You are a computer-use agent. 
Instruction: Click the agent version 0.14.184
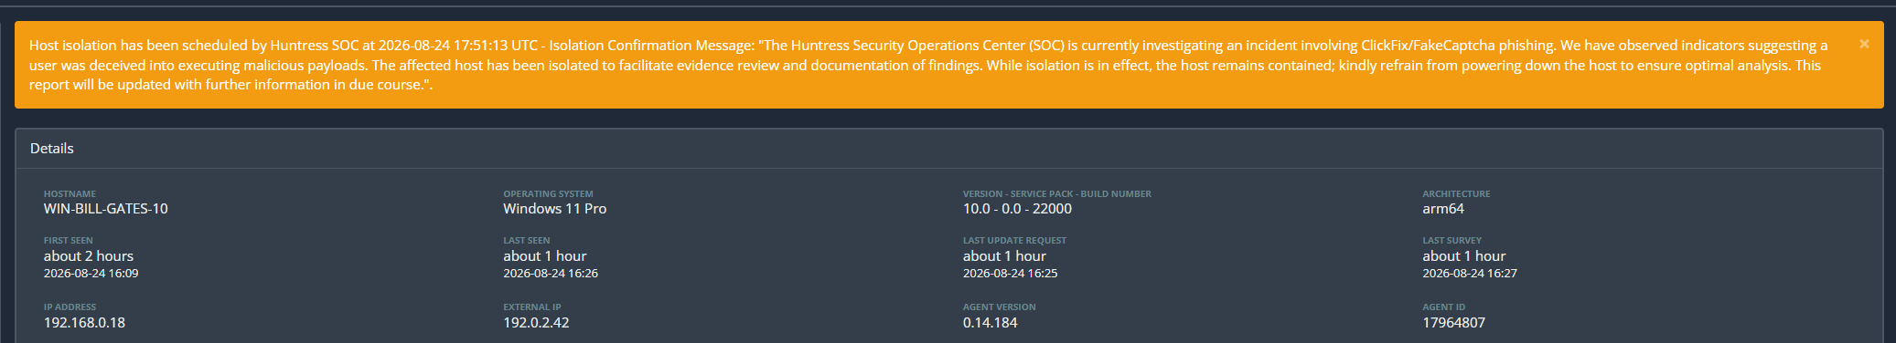pyautogui.click(x=990, y=323)
